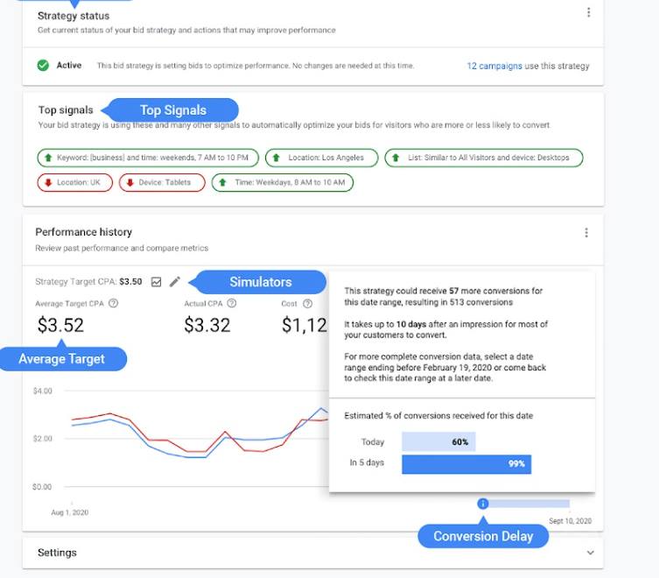Click the $0.00 y-axis label
This screenshot has height=578, width=659.
point(42,487)
